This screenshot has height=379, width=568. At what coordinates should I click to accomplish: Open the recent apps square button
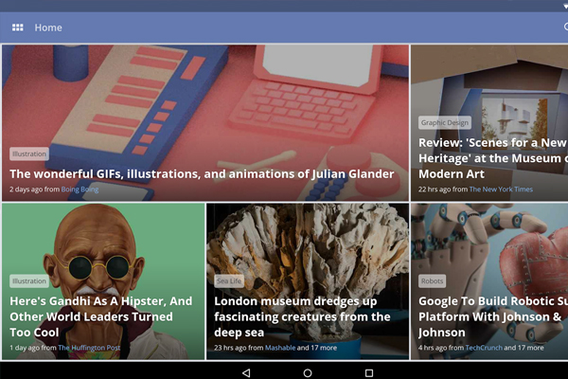(x=369, y=372)
